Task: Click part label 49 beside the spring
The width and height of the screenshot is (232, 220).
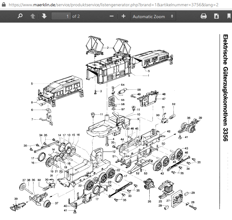Action: [139, 94]
